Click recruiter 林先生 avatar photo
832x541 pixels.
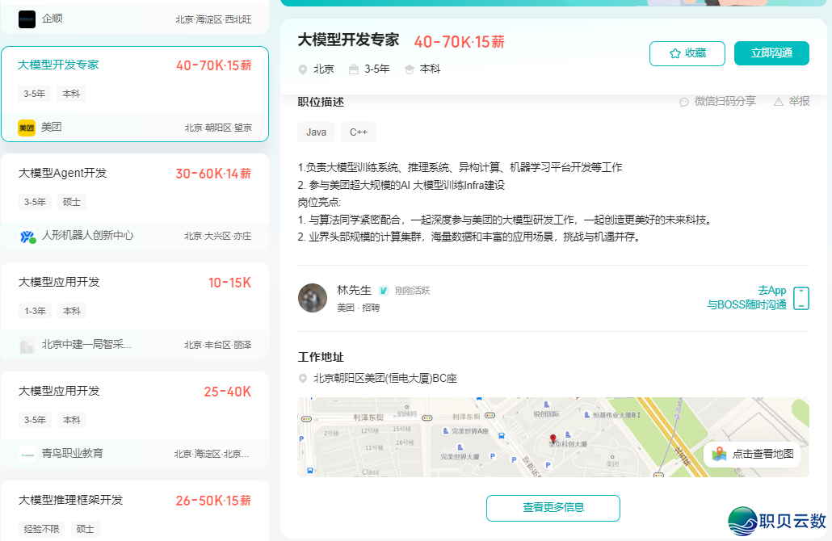pyautogui.click(x=313, y=298)
